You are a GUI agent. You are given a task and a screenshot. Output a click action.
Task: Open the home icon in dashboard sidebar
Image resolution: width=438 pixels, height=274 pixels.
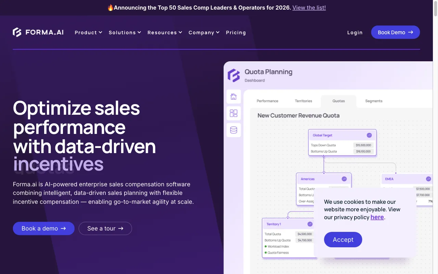pyautogui.click(x=234, y=97)
